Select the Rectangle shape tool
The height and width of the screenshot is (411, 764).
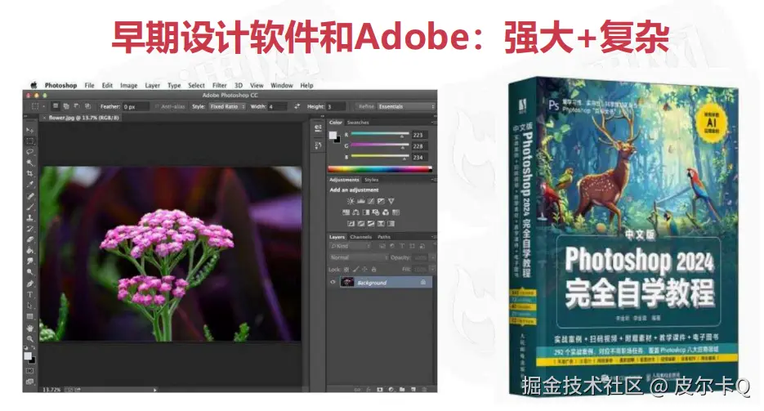(x=29, y=316)
